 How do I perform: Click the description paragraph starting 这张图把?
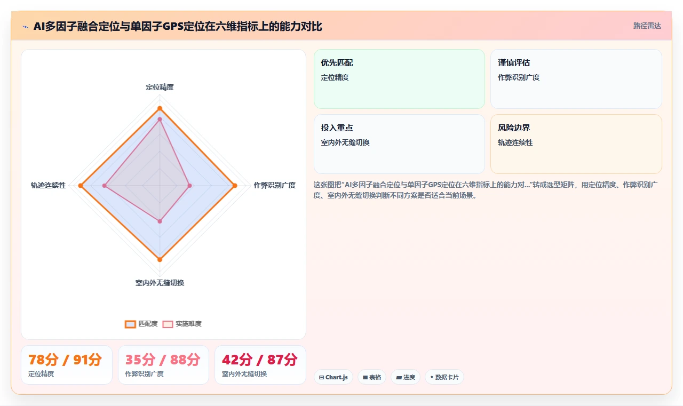tap(486, 190)
